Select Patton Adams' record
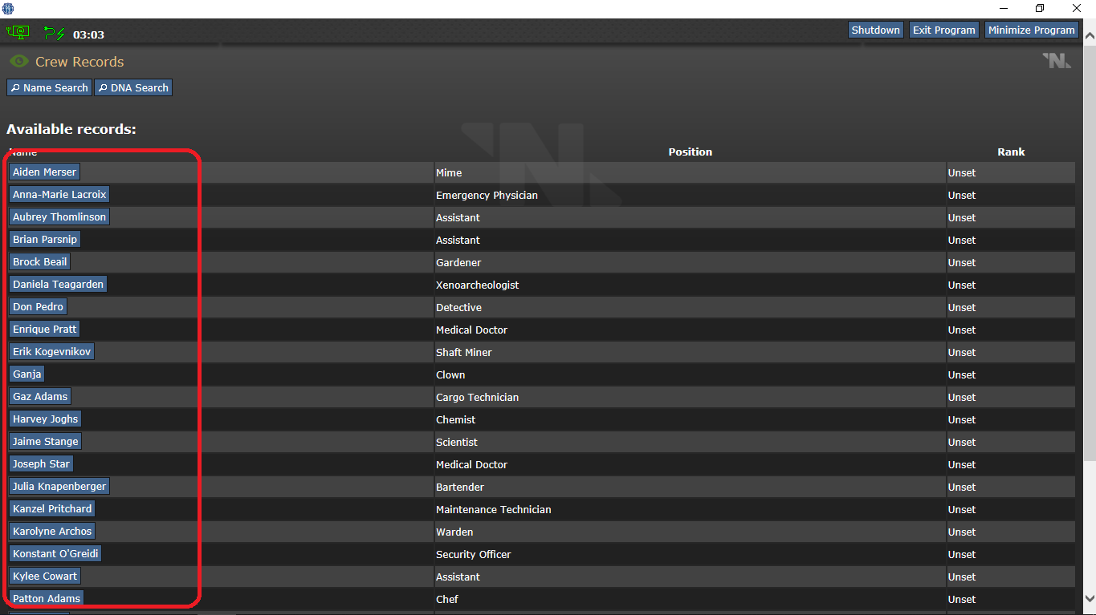 47,598
